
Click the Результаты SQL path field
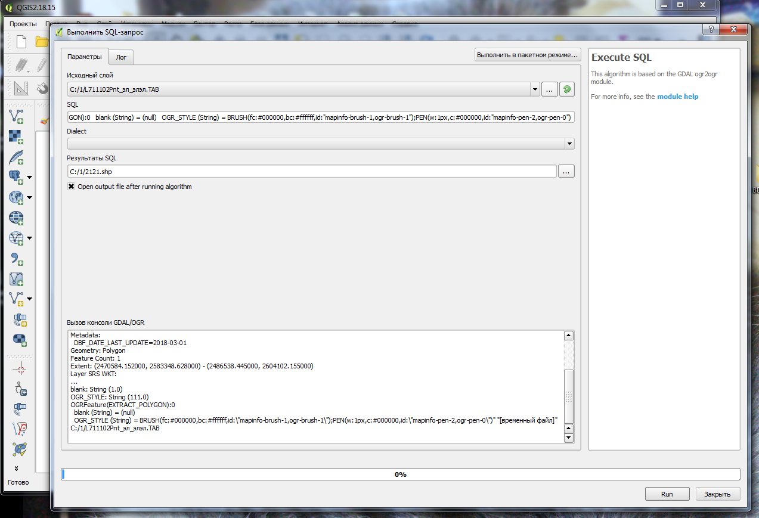[x=312, y=172]
